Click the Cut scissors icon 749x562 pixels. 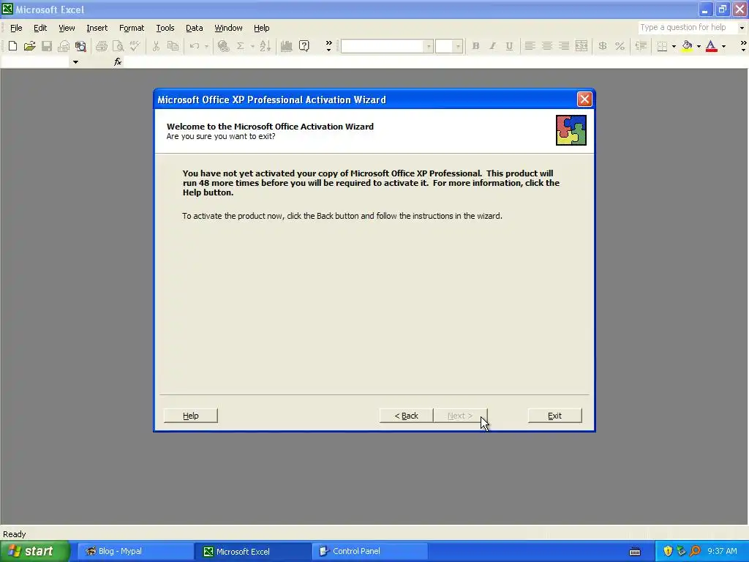(156, 46)
